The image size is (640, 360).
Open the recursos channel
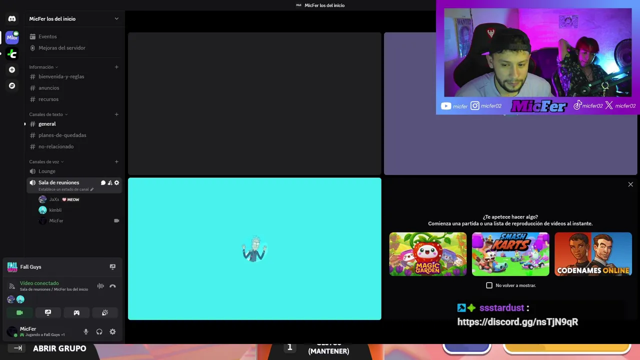(x=74, y=99)
